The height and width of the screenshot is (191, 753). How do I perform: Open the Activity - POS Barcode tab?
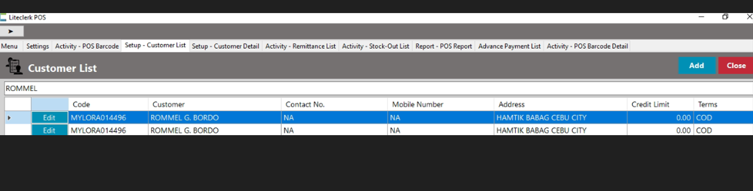[x=87, y=46]
